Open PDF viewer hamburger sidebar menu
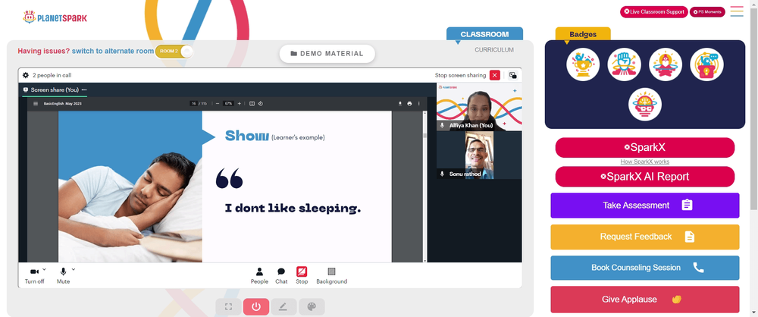The height and width of the screenshot is (317, 758). (36, 104)
